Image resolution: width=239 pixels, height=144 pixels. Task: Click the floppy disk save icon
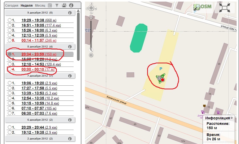pyautogui.click(x=64, y=5)
